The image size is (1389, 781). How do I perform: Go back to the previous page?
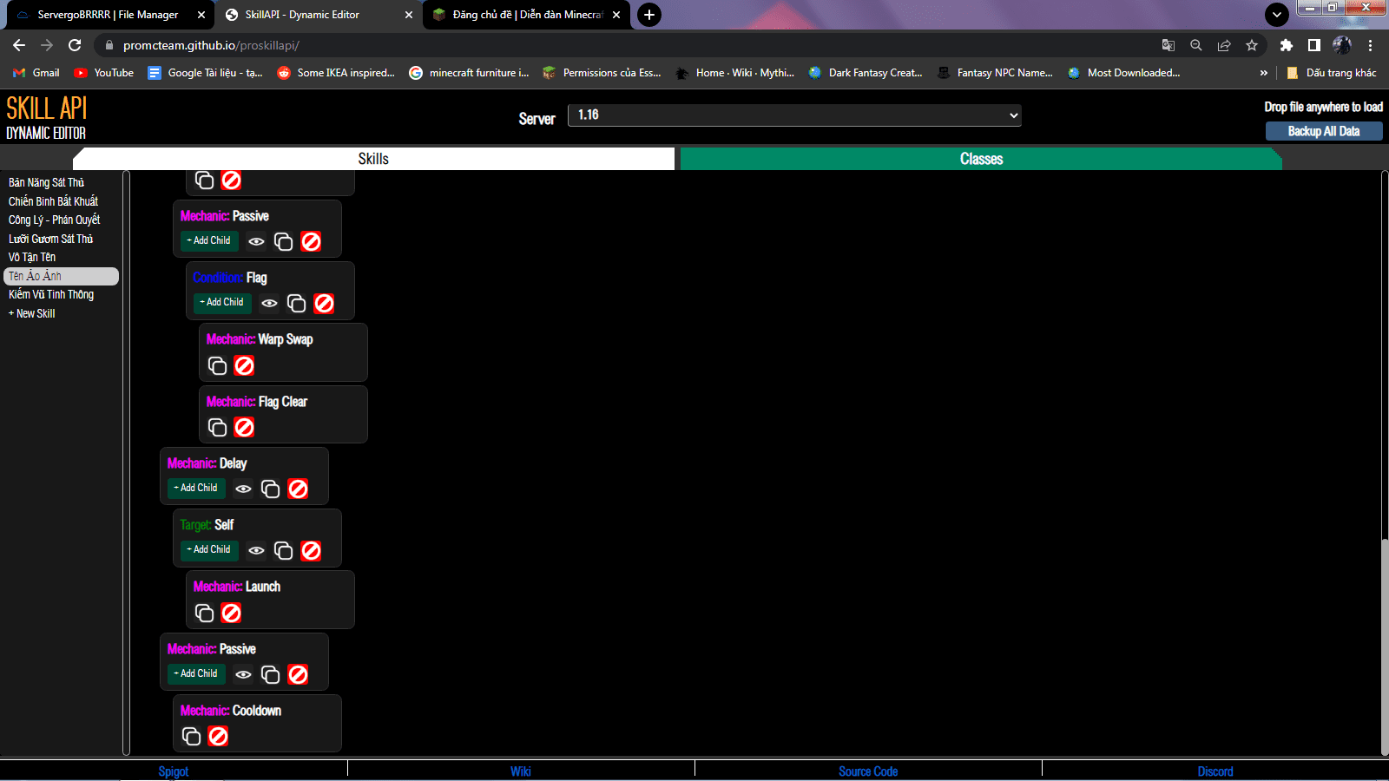[x=19, y=45]
